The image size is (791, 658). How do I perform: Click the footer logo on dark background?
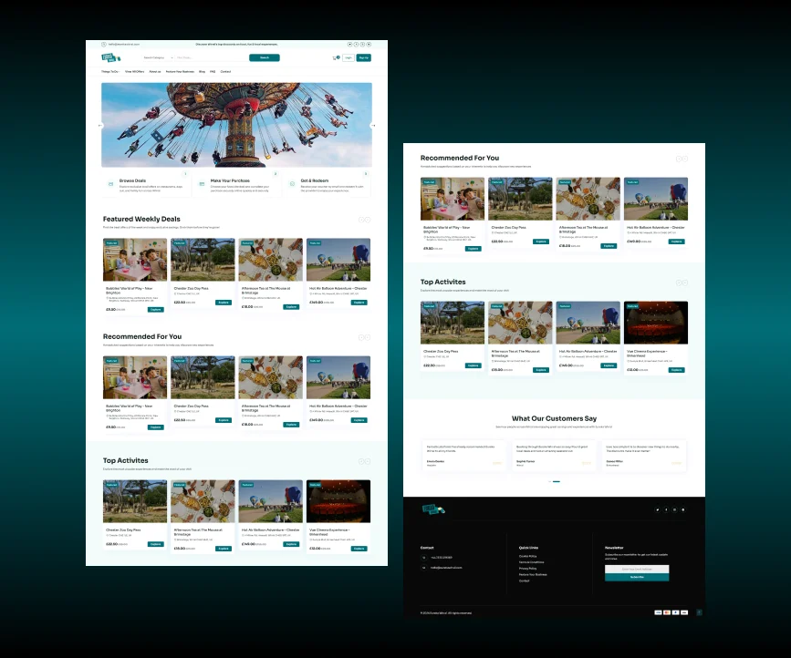(432, 509)
